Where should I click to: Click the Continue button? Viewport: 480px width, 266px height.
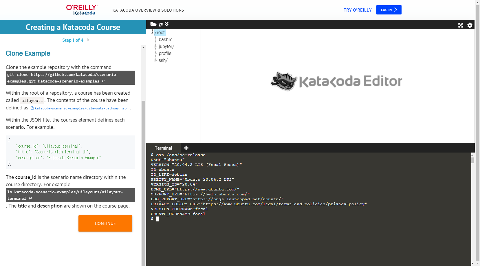click(x=105, y=223)
